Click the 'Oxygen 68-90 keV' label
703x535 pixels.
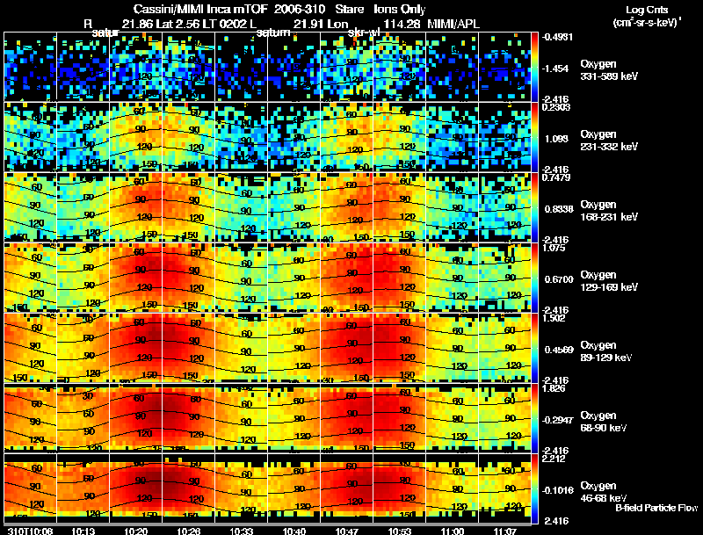(x=604, y=422)
